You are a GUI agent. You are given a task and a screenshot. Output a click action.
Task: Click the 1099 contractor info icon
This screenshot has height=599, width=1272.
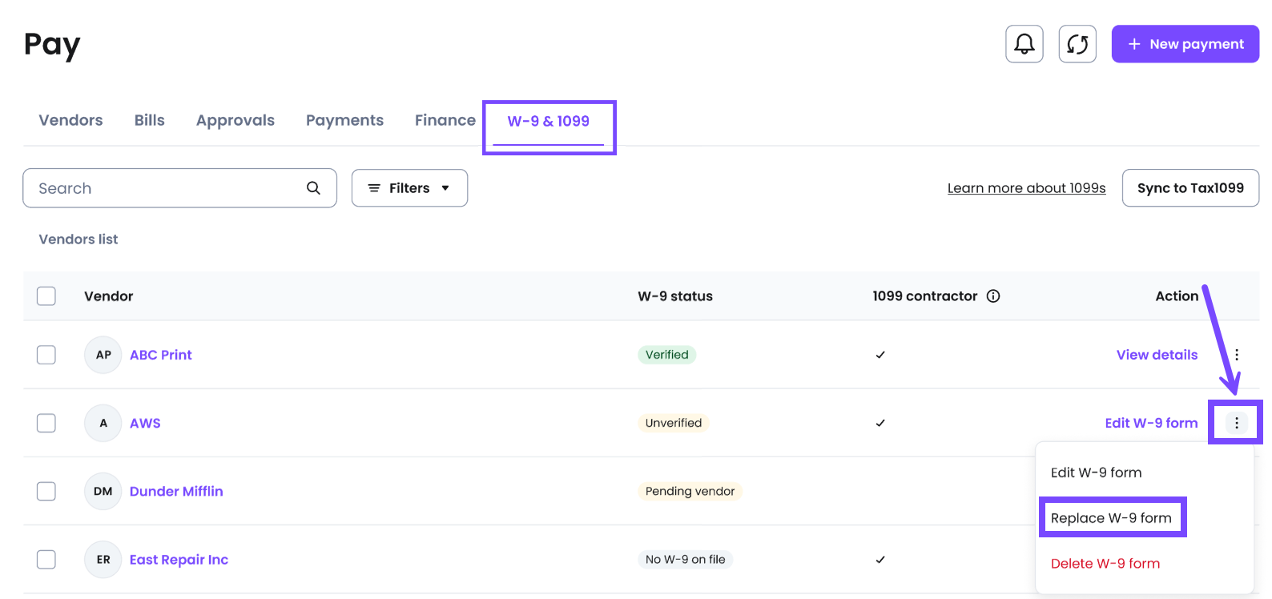(x=993, y=296)
